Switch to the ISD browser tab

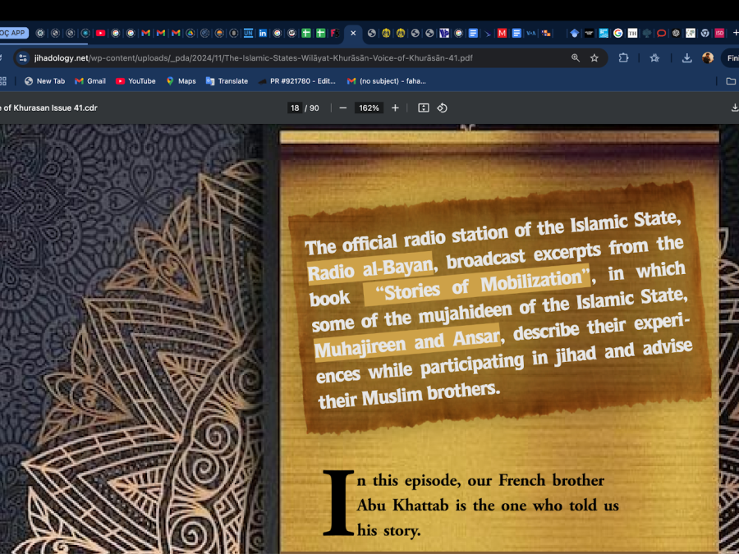point(719,33)
